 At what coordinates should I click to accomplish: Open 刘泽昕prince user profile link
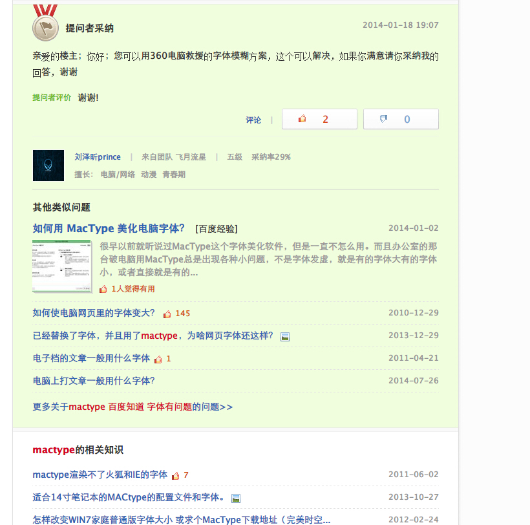98,157
